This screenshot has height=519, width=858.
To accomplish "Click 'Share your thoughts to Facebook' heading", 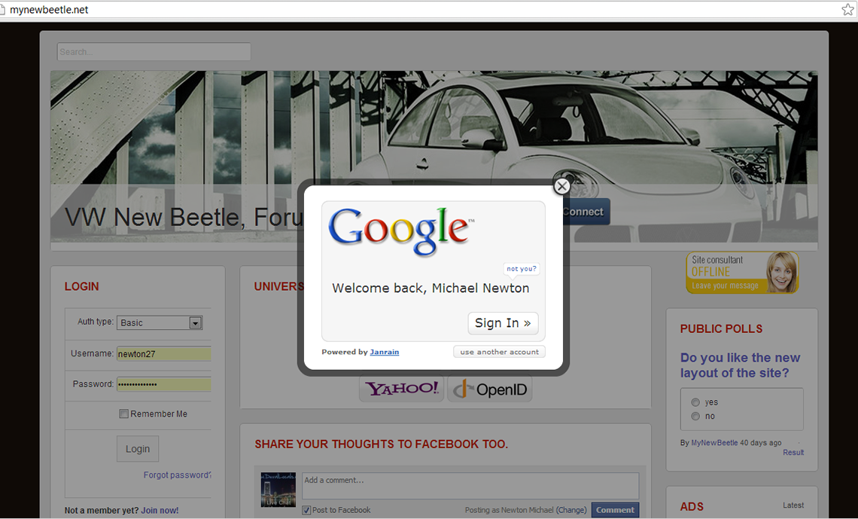I will (382, 444).
